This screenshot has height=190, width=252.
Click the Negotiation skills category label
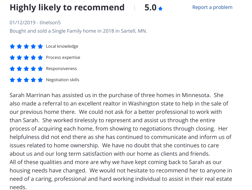click(x=62, y=80)
